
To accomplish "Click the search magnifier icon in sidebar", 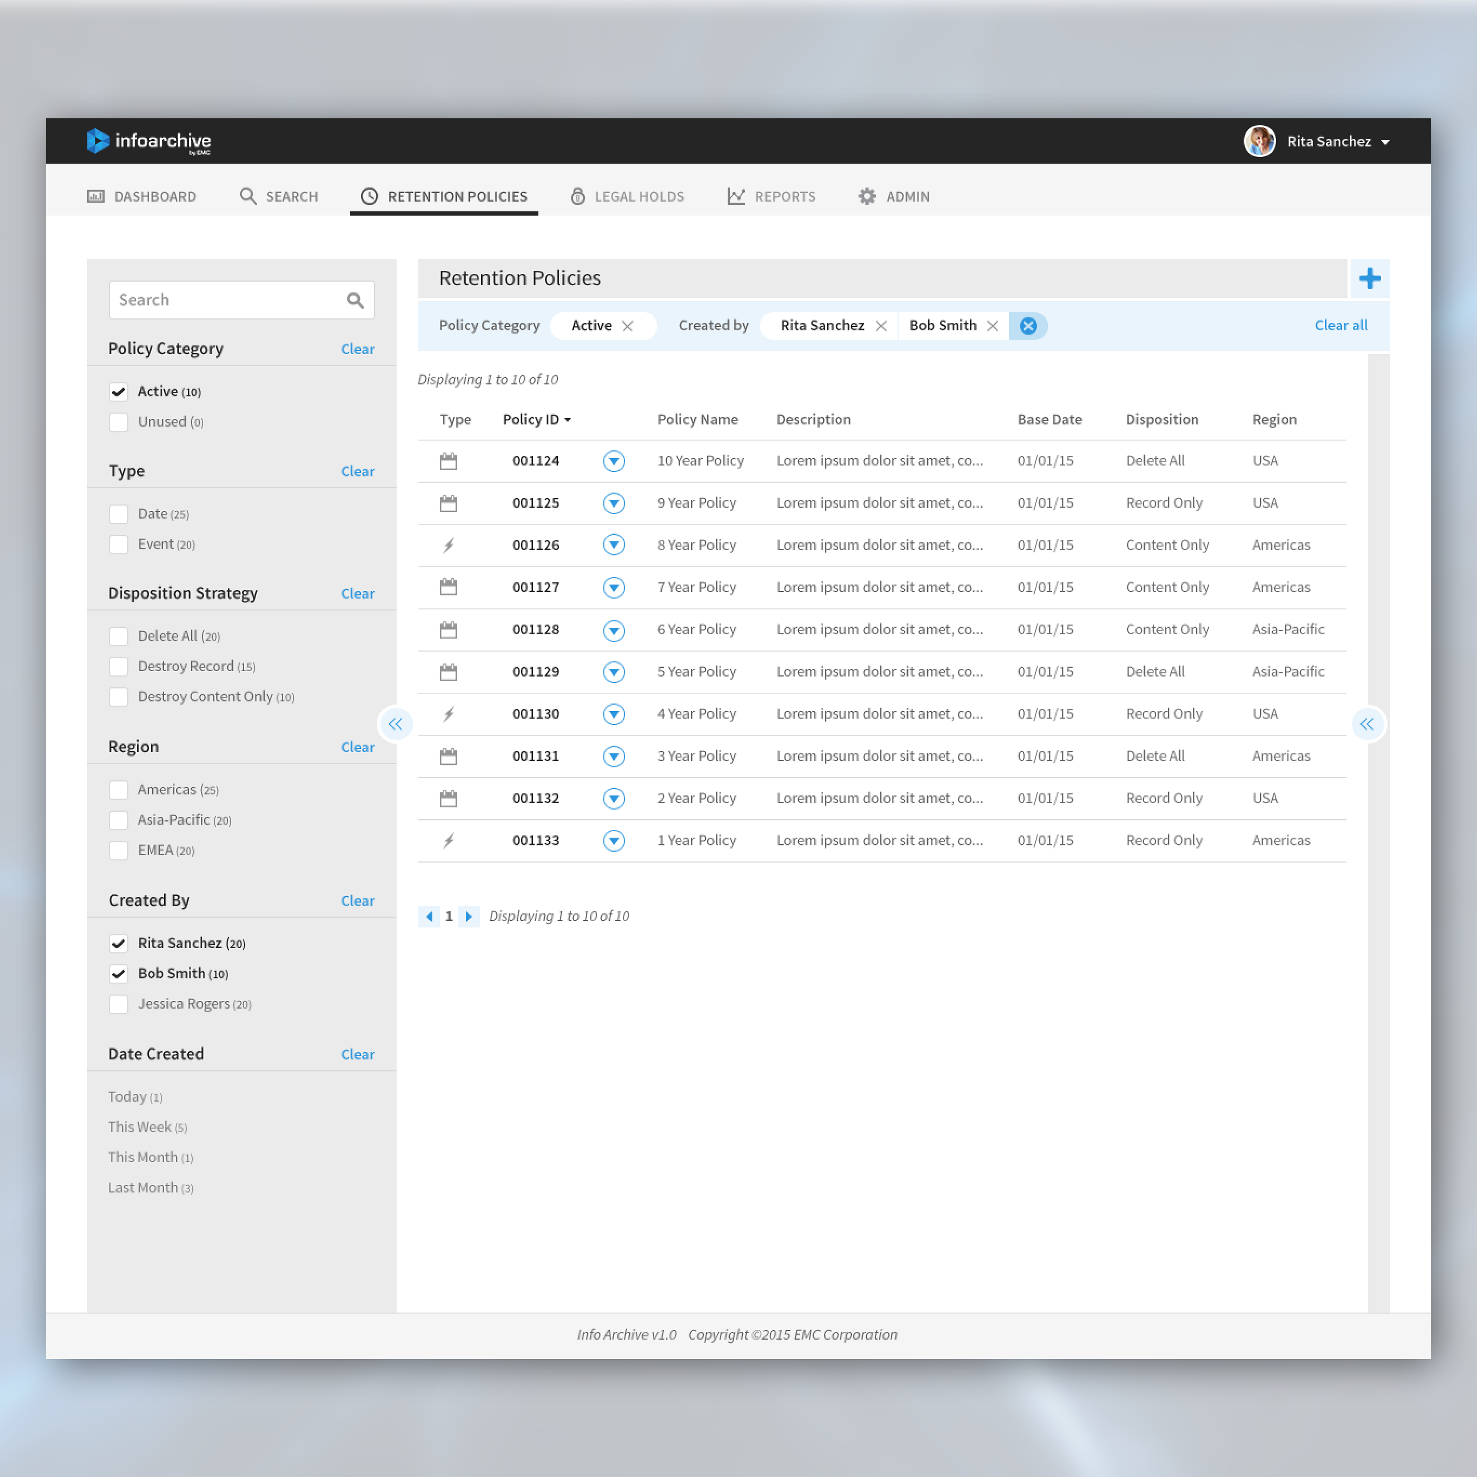I will 355,300.
